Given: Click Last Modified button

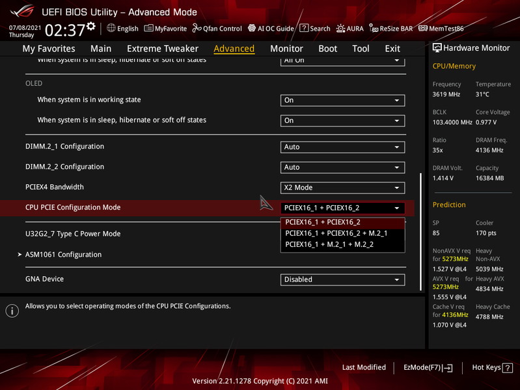Looking at the screenshot, I should click(364, 367).
